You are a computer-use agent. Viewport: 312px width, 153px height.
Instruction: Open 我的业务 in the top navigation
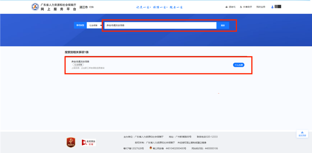click(x=260, y=7)
